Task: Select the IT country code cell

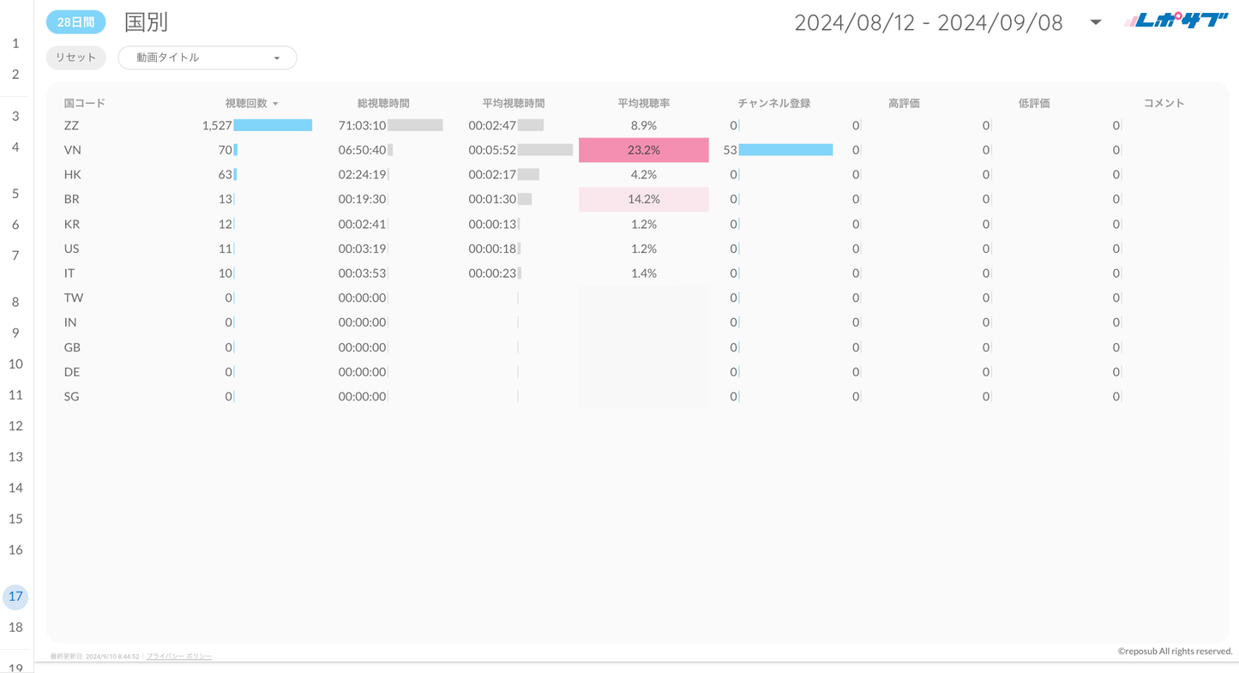Action: tap(69, 273)
